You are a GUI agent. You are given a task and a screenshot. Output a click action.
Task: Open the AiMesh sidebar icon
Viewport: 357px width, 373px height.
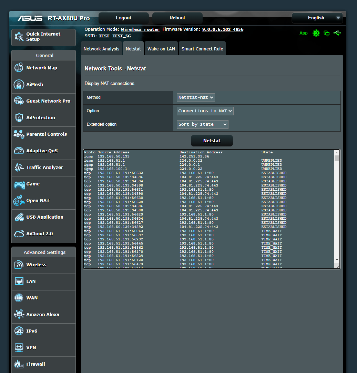[x=19, y=85]
